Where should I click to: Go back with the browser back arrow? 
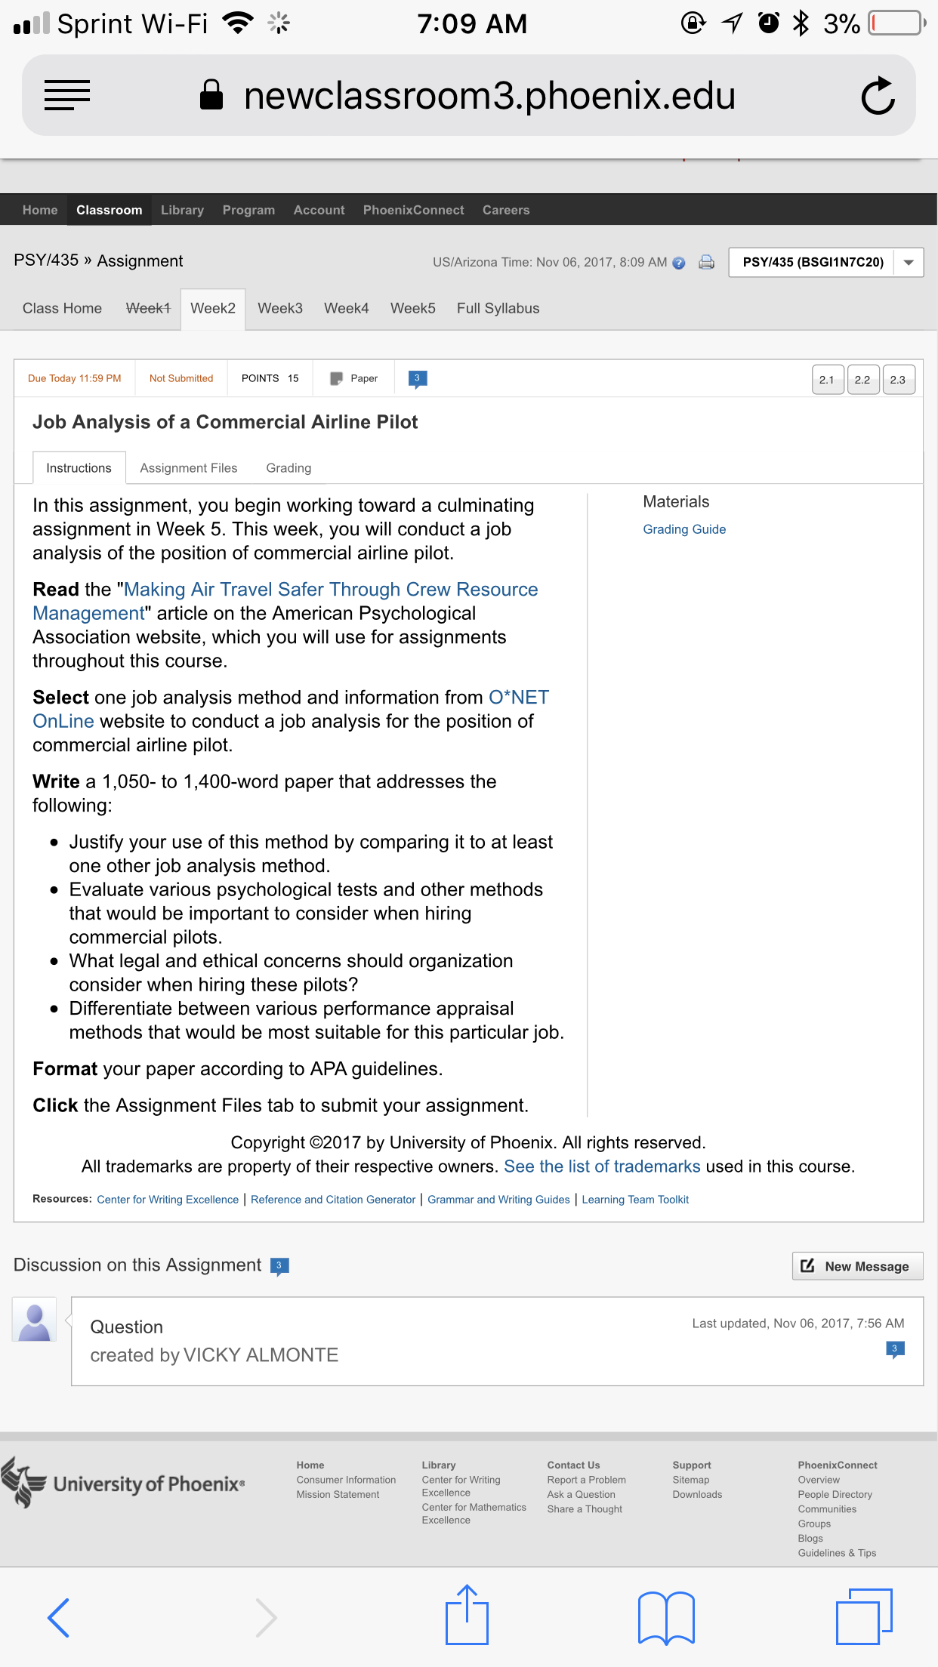[59, 1617]
